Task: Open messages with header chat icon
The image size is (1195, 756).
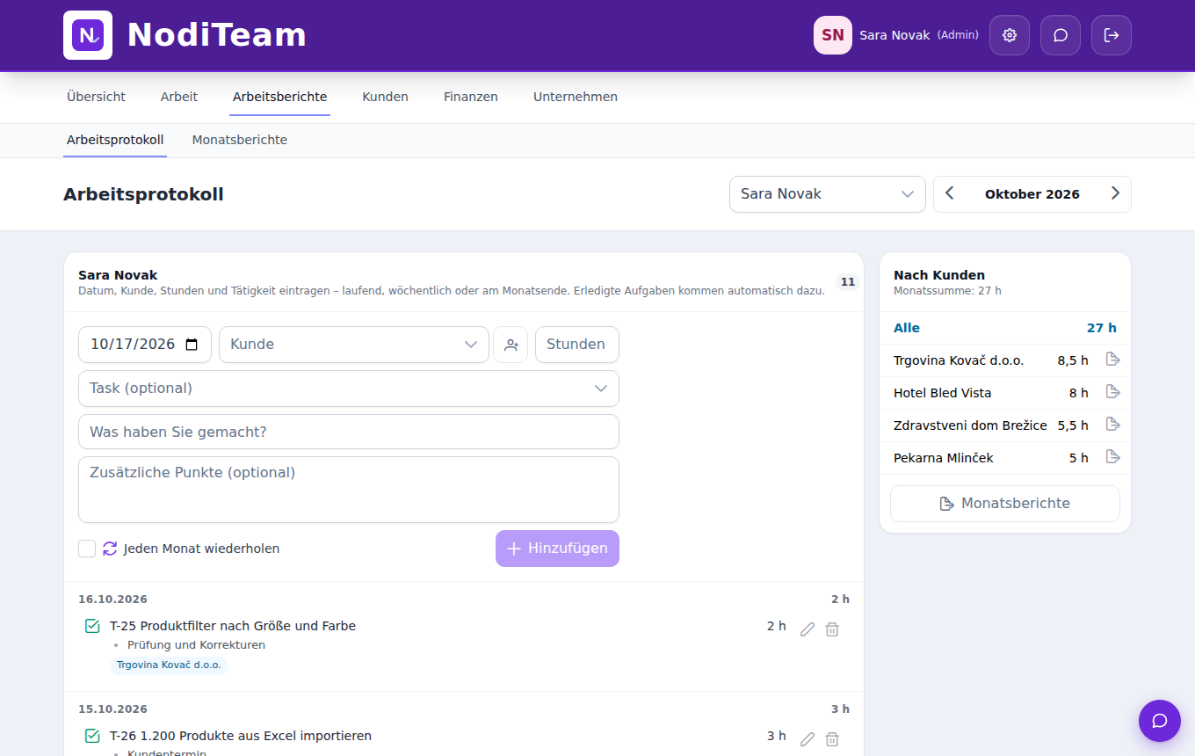Action: point(1061,35)
